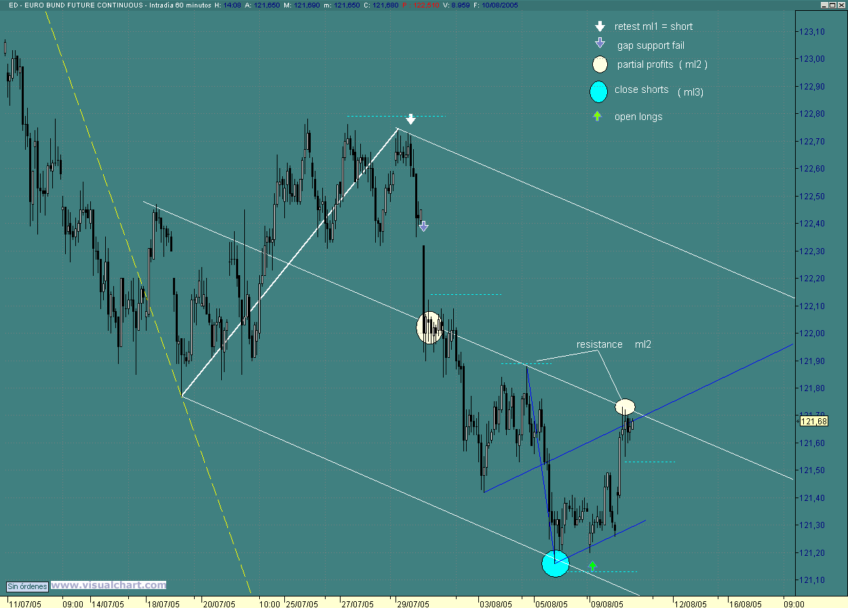Close the chart window
The height and width of the screenshot is (608, 848).
[842, 4]
